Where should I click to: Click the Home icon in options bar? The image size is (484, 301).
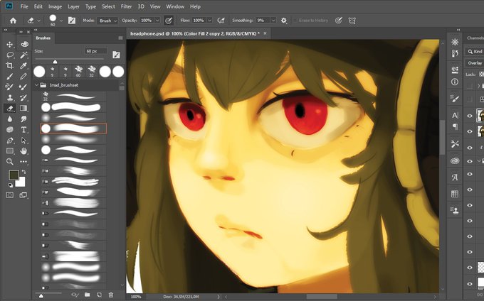point(13,21)
